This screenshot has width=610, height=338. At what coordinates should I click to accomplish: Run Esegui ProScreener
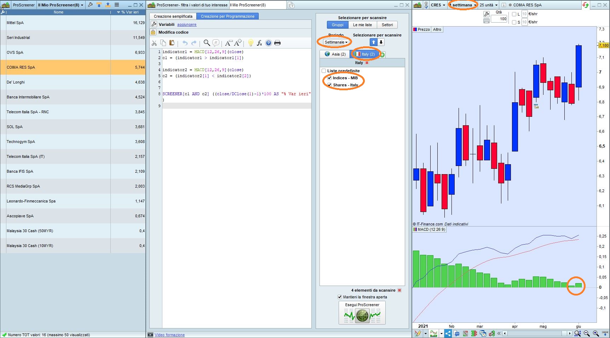click(x=362, y=313)
